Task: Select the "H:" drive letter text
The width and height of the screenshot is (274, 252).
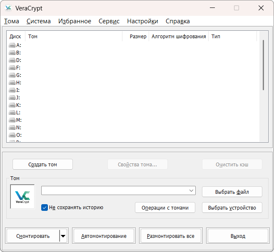Action: coord(19,83)
